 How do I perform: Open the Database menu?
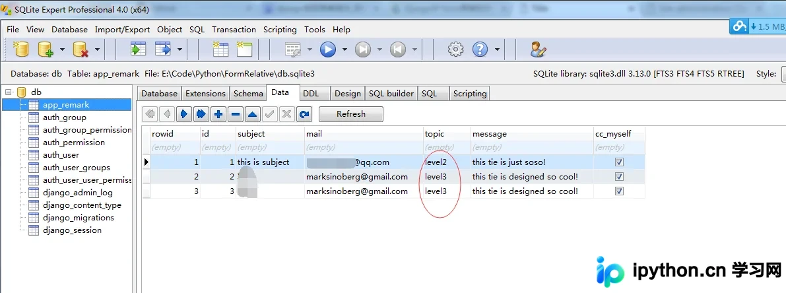point(70,30)
